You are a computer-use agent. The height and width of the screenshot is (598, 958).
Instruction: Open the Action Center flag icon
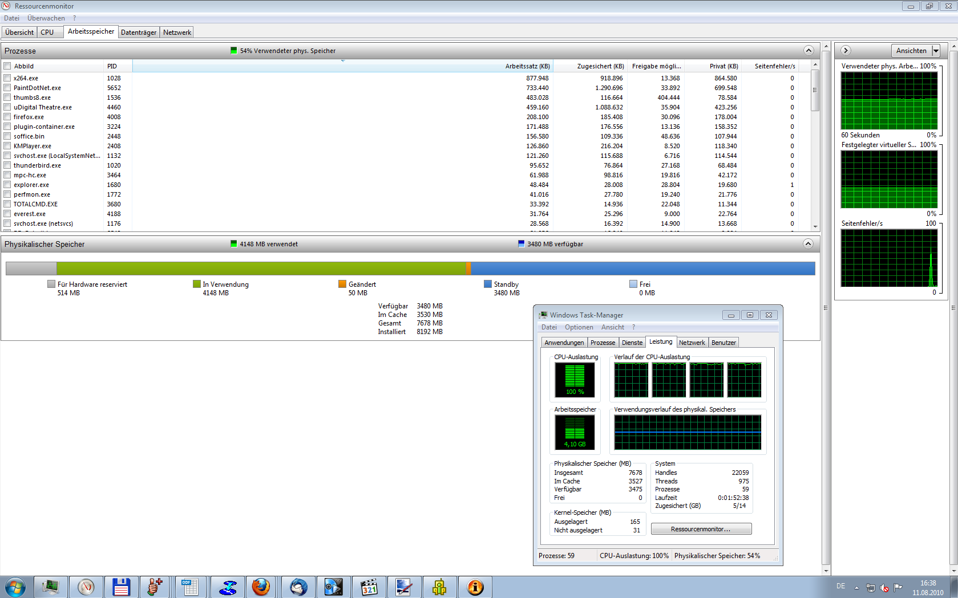click(898, 587)
